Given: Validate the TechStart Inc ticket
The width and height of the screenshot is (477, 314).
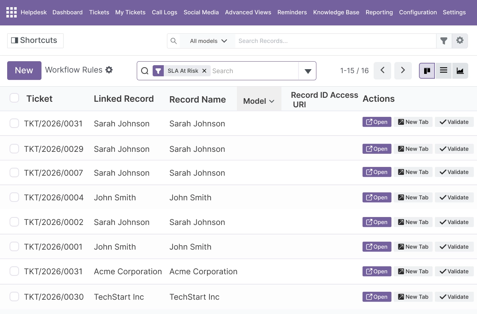Looking at the screenshot, I should coord(454,297).
